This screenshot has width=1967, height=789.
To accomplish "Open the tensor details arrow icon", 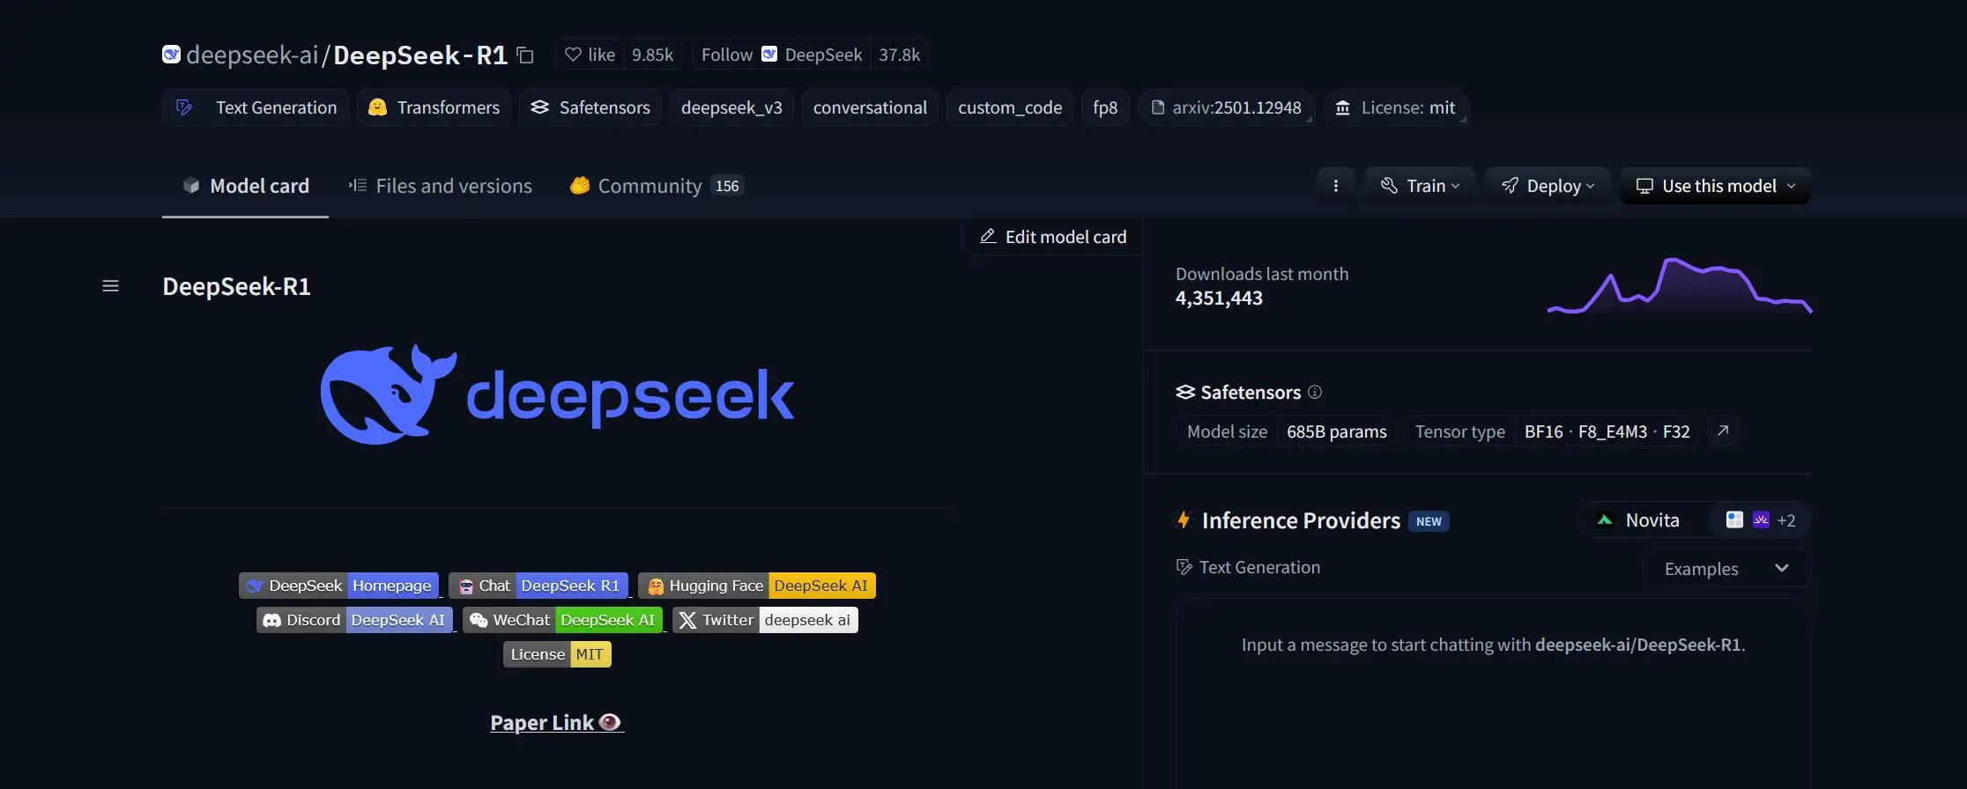I will [1723, 431].
